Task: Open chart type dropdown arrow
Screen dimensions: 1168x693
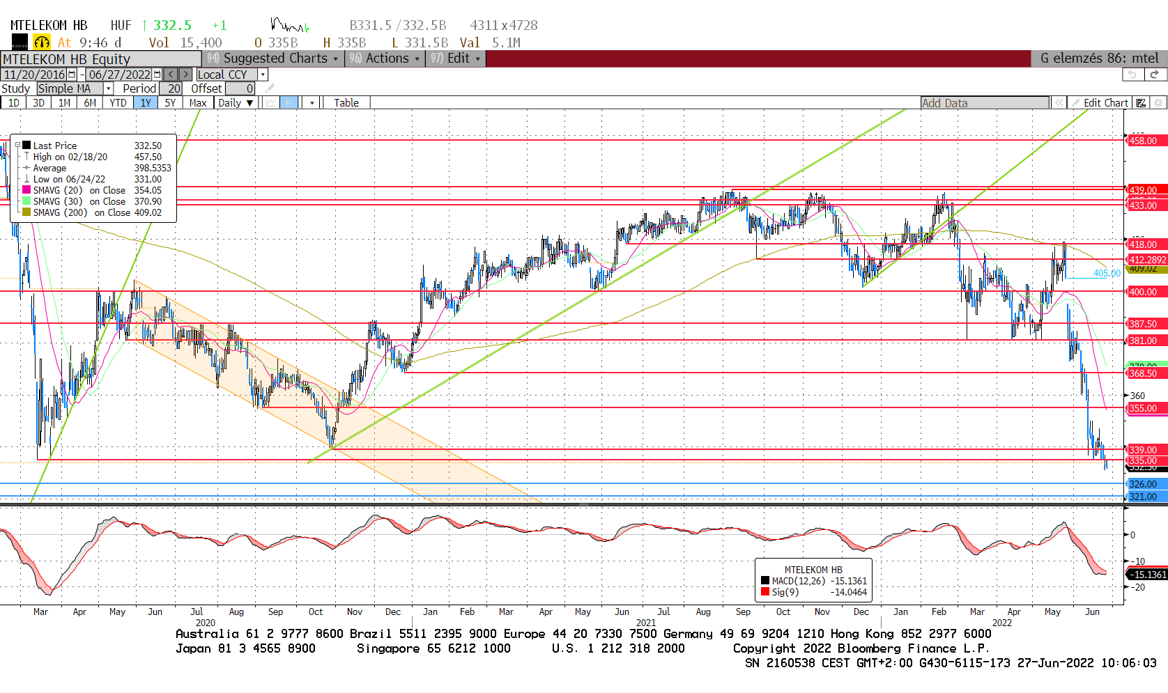Action: [x=312, y=103]
